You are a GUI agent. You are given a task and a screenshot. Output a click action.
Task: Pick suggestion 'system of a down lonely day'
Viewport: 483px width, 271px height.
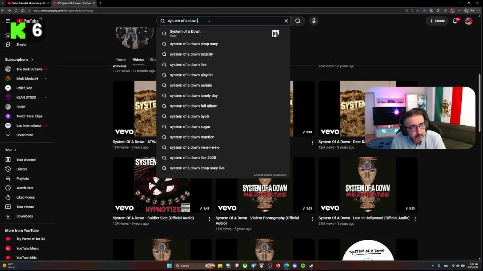pos(223,96)
